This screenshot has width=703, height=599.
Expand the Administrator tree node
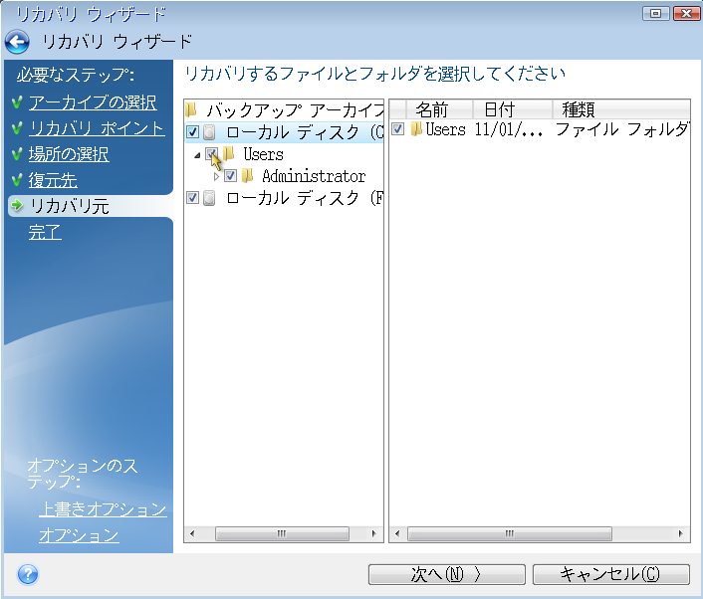click(216, 176)
